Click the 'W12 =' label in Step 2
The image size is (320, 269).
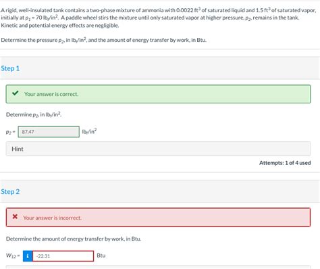click(x=13, y=255)
